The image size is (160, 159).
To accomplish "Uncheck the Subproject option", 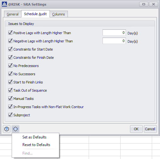I will 10,115.
